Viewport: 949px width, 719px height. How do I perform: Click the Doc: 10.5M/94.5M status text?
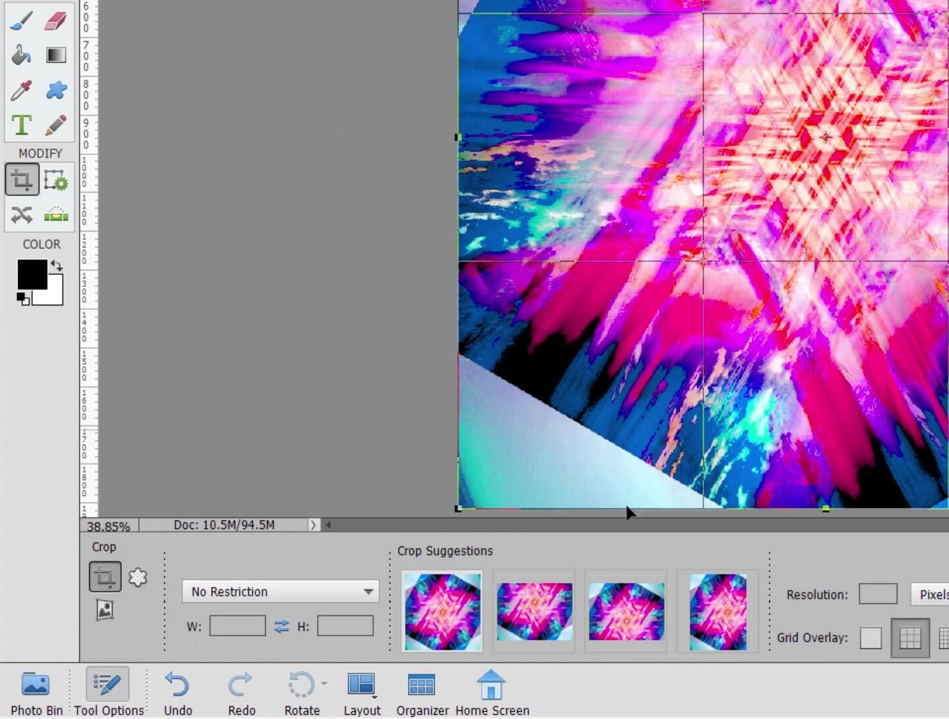point(224,525)
